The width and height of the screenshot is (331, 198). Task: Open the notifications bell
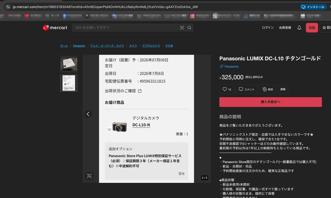(x=299, y=28)
